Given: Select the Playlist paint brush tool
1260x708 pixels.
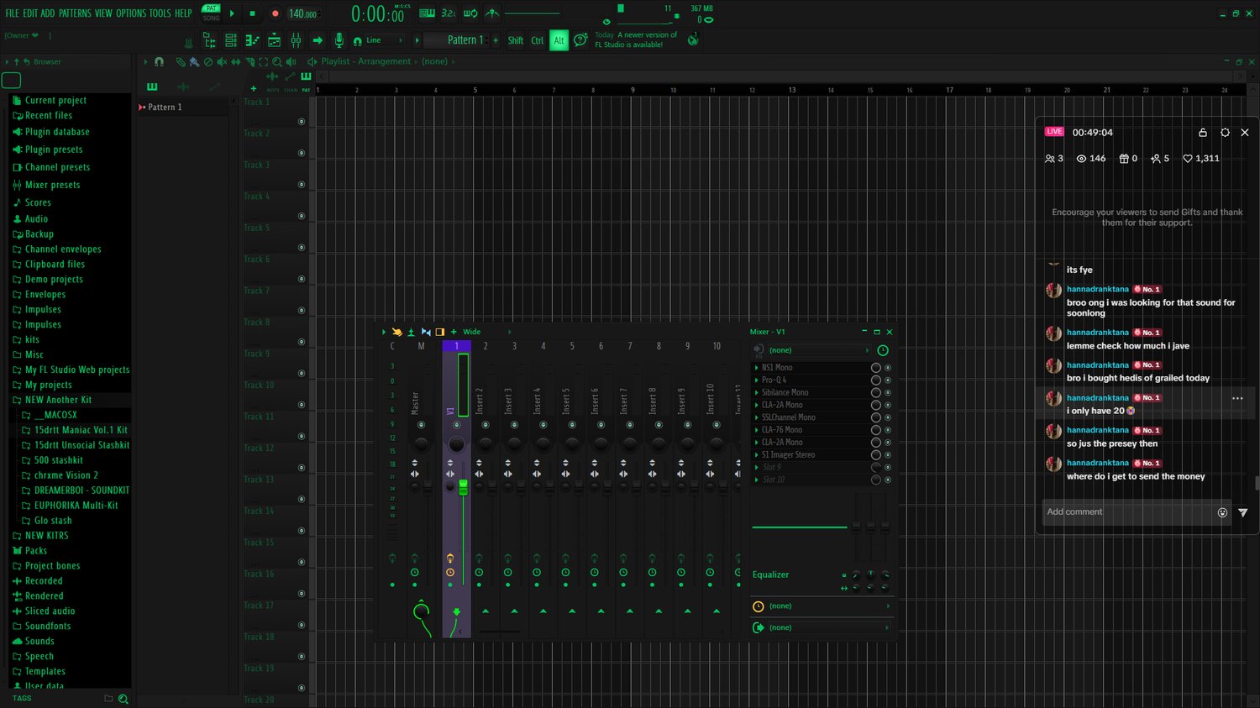Looking at the screenshot, I should pyautogui.click(x=194, y=61).
